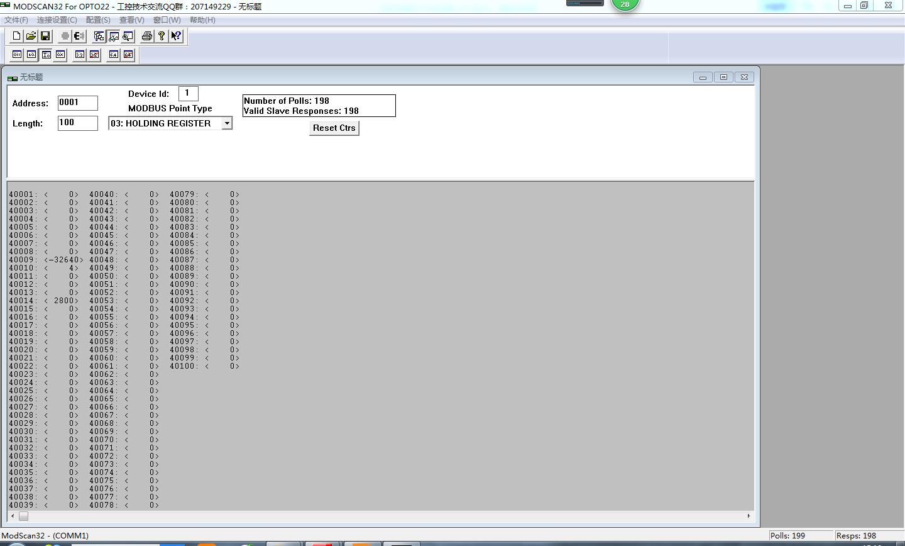
Task: Select 64-bit double float display (6.4)
Action: click(x=114, y=55)
